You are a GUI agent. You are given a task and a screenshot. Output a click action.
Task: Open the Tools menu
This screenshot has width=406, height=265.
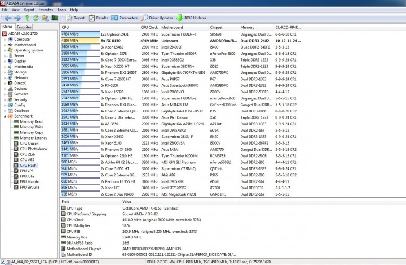click(61, 10)
